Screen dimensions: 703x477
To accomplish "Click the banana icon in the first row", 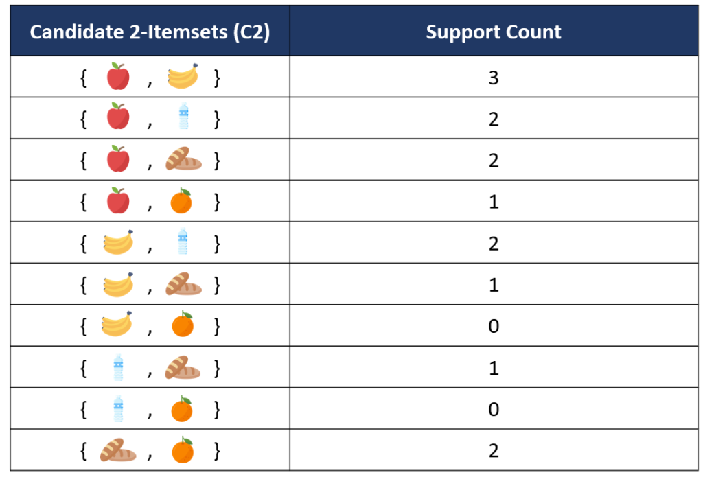I will coord(183,77).
